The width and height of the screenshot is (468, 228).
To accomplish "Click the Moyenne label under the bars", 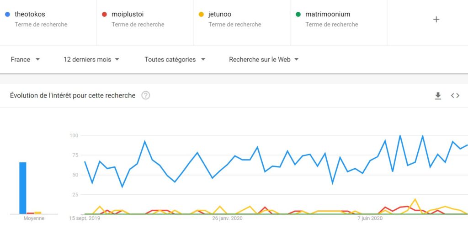I will pos(34,218).
